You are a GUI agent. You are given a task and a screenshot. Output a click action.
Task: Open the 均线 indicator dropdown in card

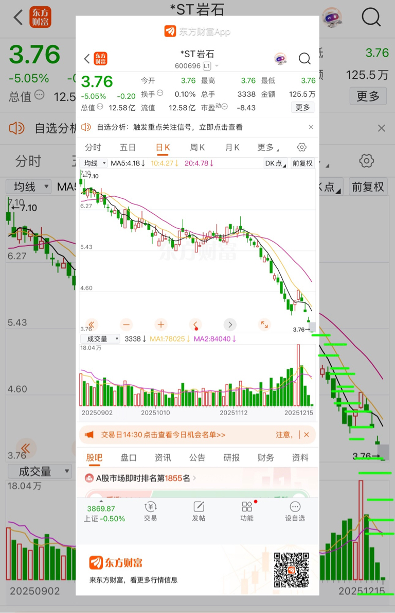click(x=94, y=163)
